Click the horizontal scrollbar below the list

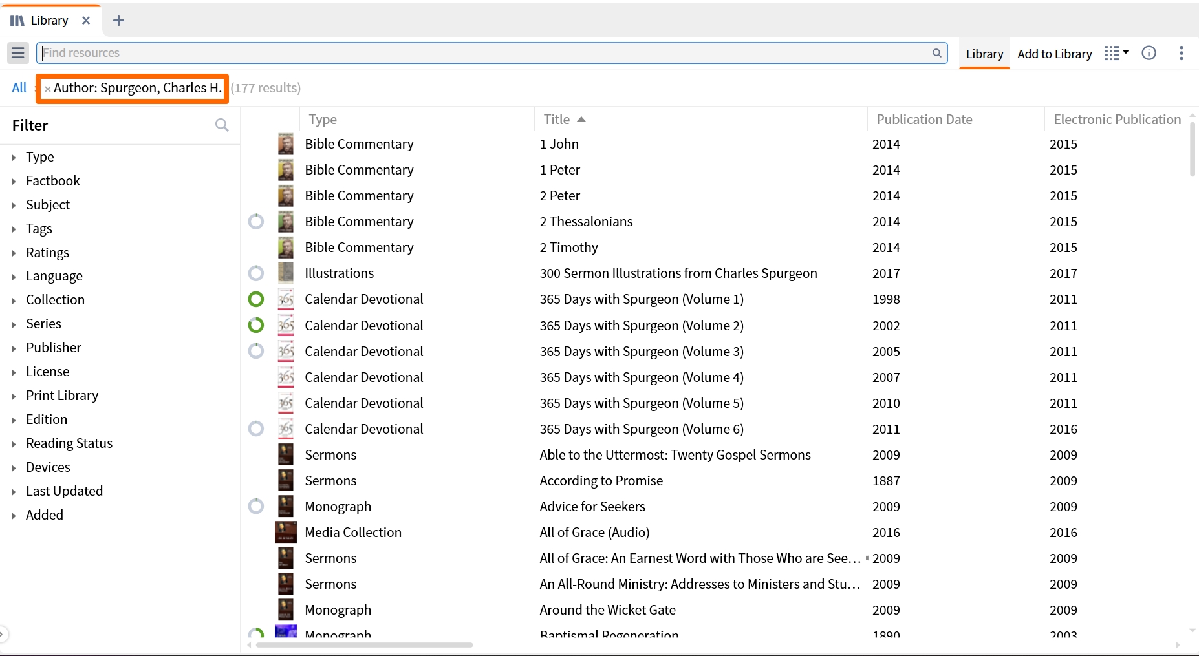click(x=364, y=645)
